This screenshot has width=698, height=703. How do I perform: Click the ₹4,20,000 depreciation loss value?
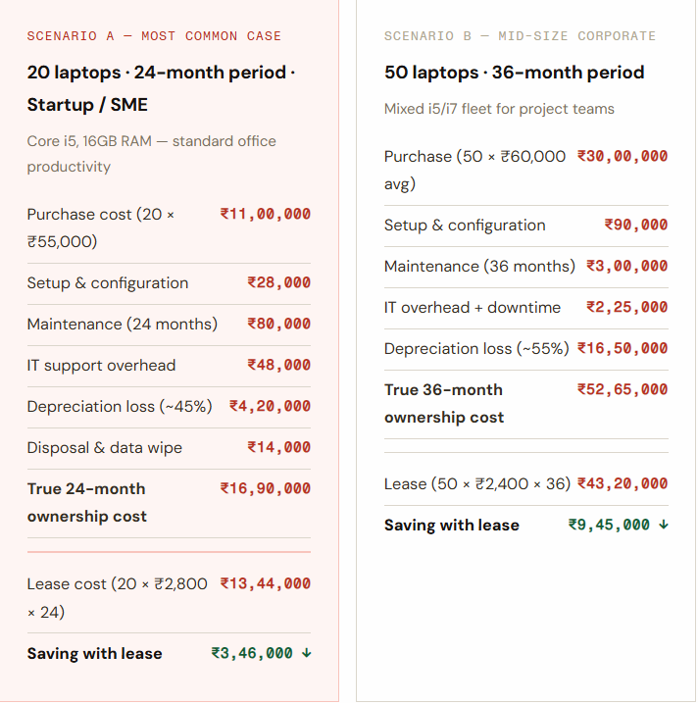click(x=270, y=406)
